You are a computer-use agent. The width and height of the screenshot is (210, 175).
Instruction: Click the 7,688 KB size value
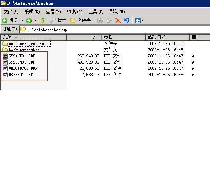[91, 75]
